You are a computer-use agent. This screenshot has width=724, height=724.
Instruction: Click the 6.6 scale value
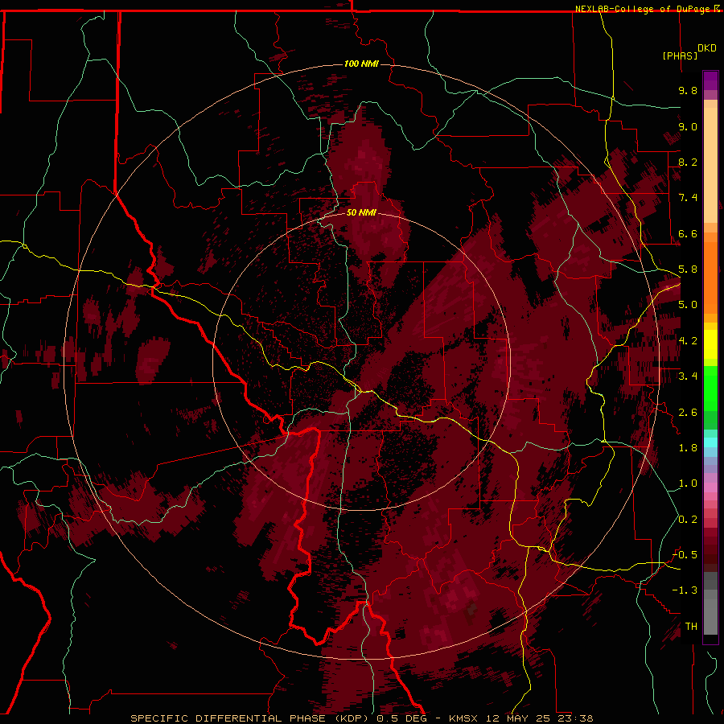pyautogui.click(x=688, y=233)
